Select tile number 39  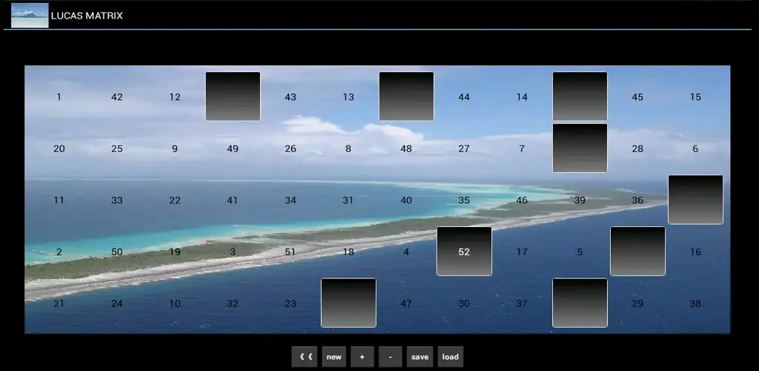(x=580, y=200)
